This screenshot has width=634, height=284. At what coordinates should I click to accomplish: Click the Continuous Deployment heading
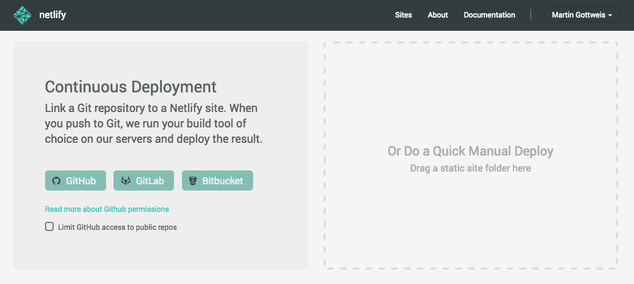pos(131,87)
